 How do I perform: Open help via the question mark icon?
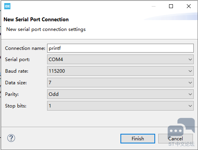click(x=11, y=138)
